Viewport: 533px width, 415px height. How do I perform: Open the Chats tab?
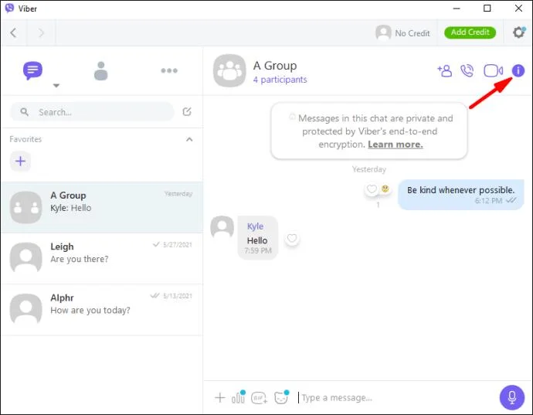32,70
